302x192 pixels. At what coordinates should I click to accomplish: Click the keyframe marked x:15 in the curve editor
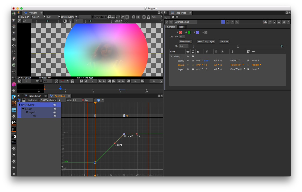pyautogui.click(x=124, y=134)
